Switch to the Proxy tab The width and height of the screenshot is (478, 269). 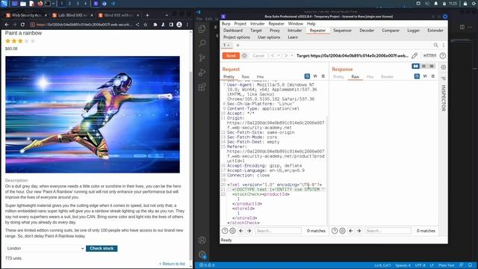(x=275, y=31)
